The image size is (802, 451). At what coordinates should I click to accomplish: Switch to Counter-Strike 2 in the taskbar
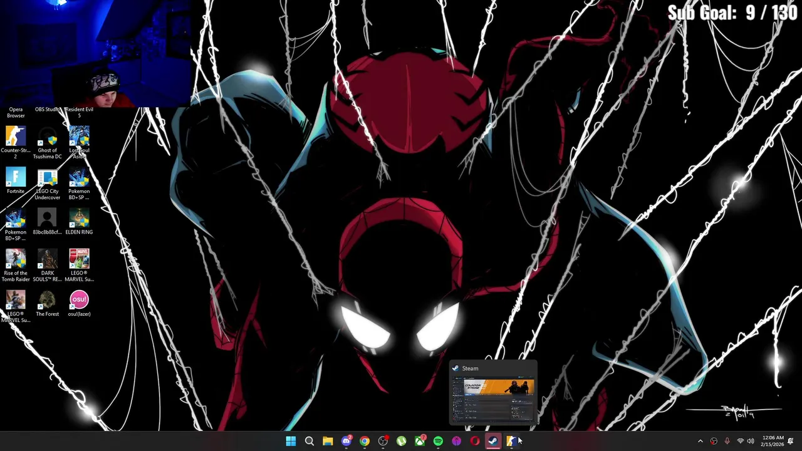[x=511, y=441]
